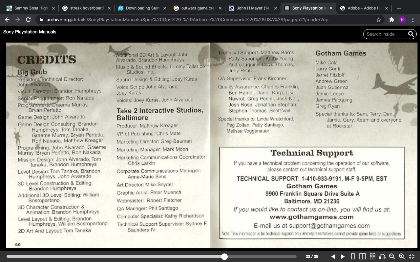This screenshot has width=420, height=262.
Task: Switch to the Sammy Sosa High tab
Action: (31, 8)
